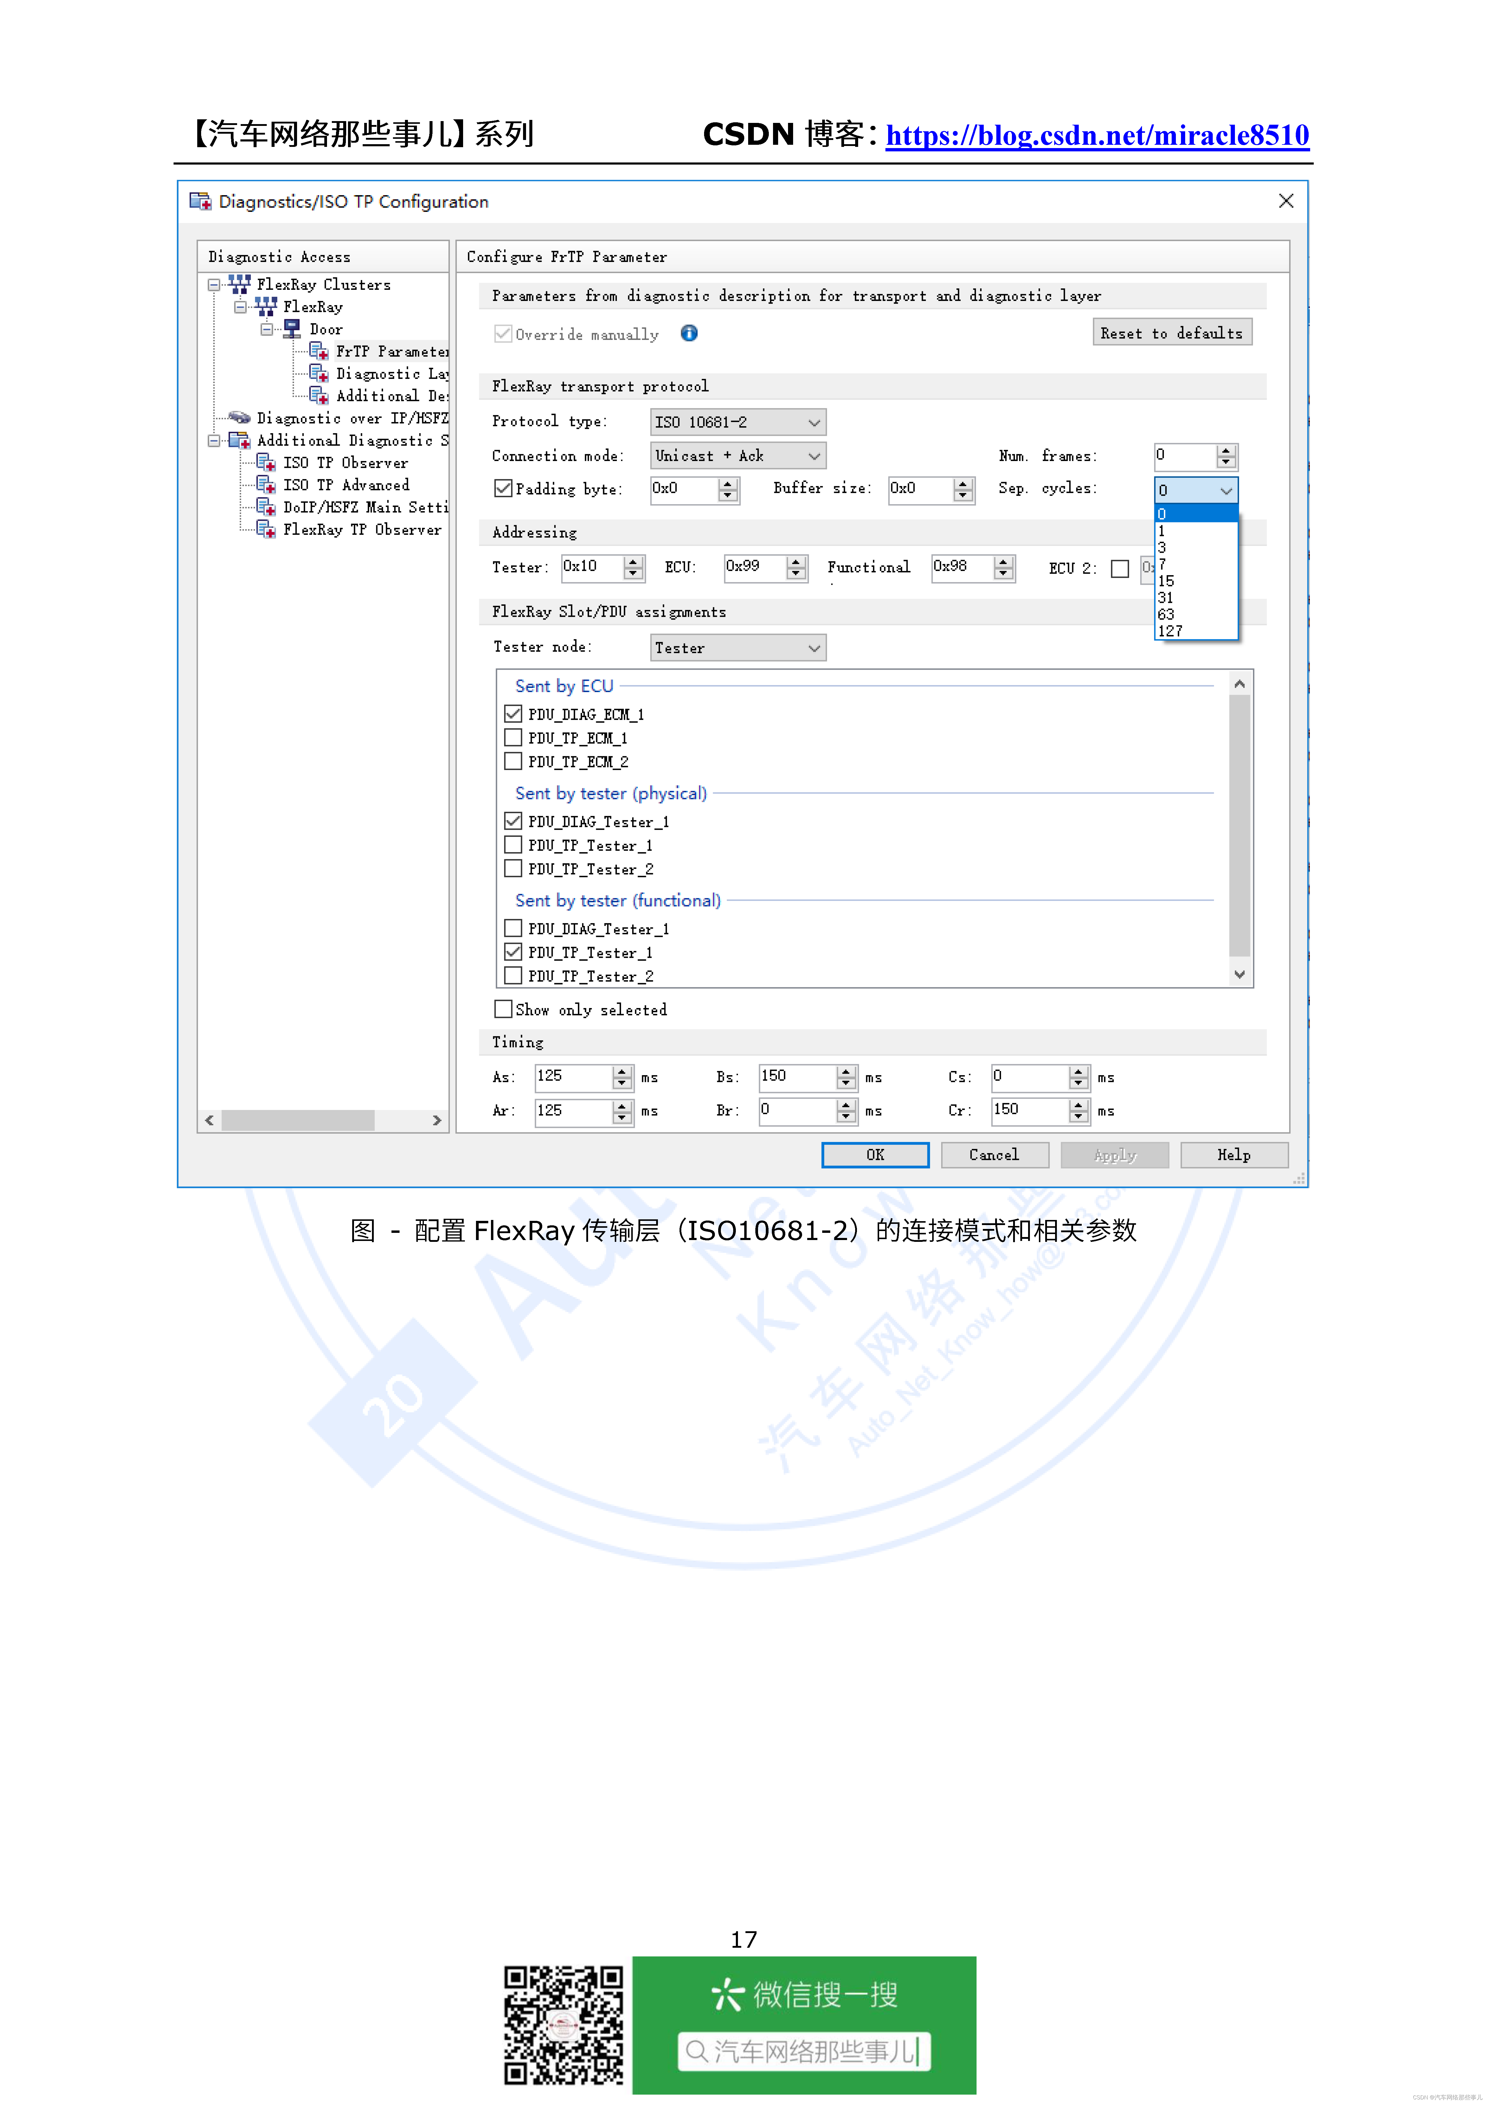
Task: Open the Connection mode dropdown
Action: click(x=813, y=455)
